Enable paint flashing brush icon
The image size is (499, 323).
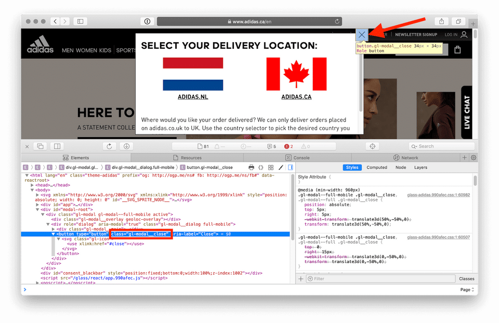coord(281,168)
